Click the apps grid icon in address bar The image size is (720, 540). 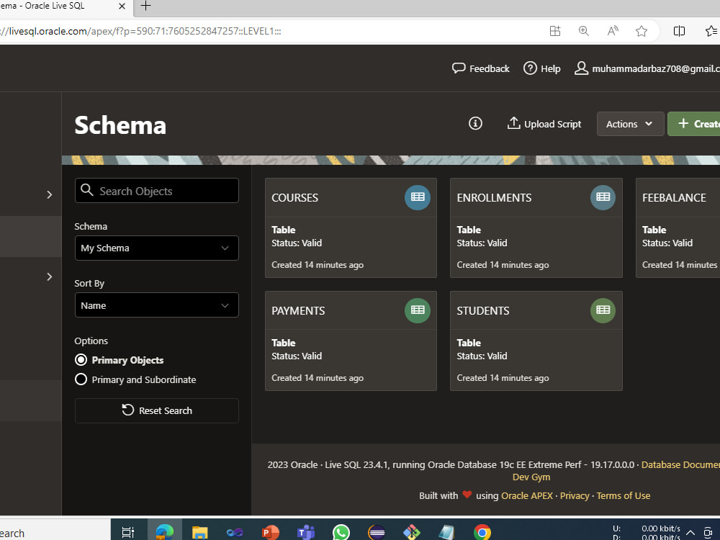tap(555, 31)
